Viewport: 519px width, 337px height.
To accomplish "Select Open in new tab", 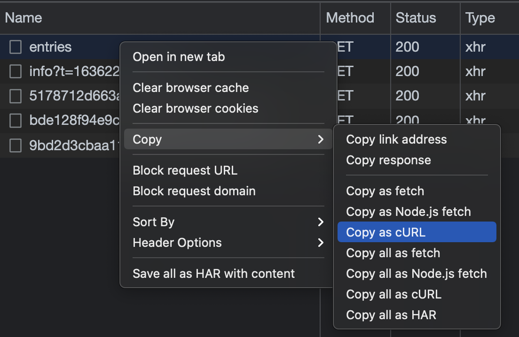I will [x=179, y=57].
